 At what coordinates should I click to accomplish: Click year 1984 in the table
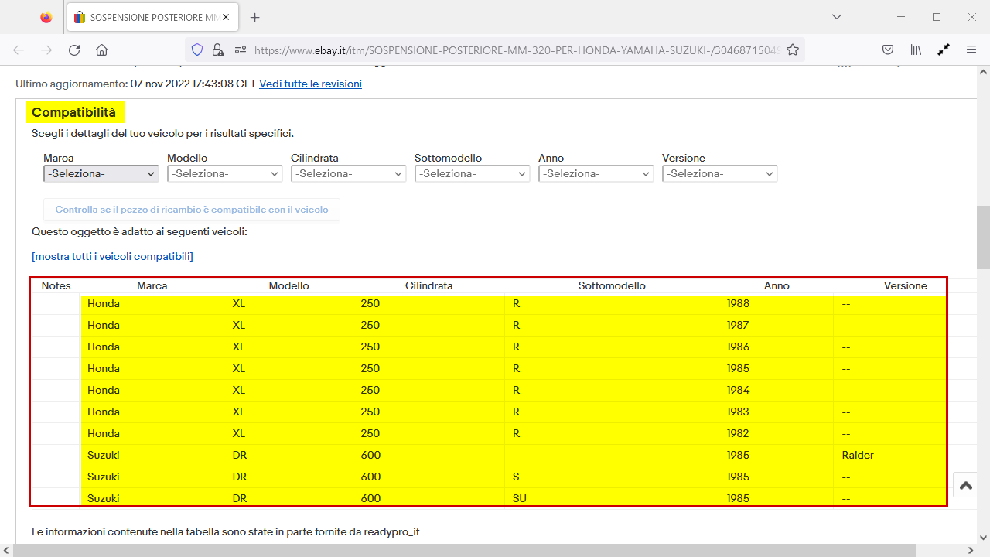tap(738, 390)
